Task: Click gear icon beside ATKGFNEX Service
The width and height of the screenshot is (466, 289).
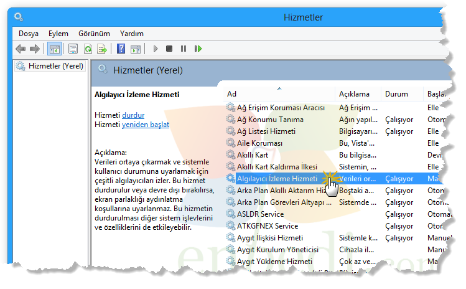Action: (231, 225)
